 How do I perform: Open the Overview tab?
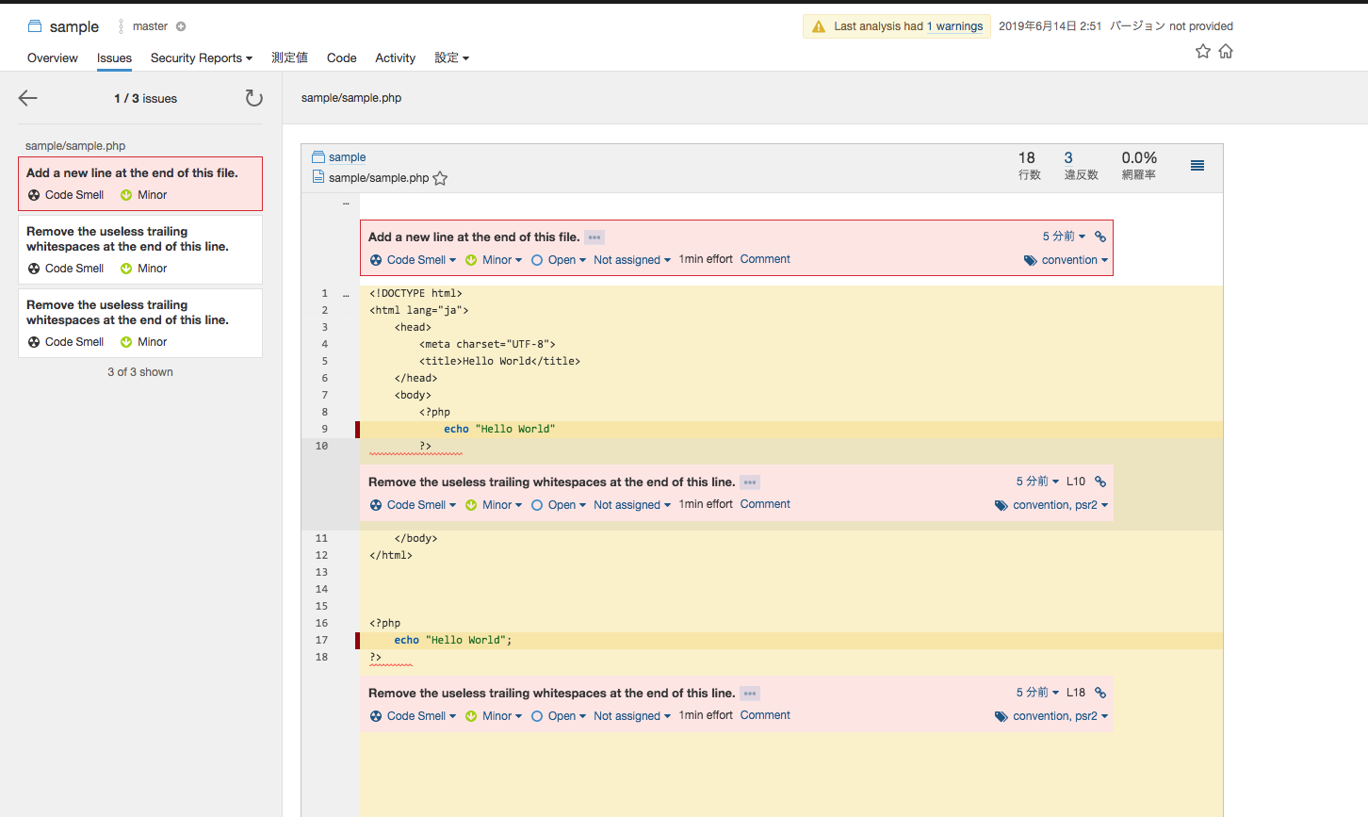pos(53,58)
